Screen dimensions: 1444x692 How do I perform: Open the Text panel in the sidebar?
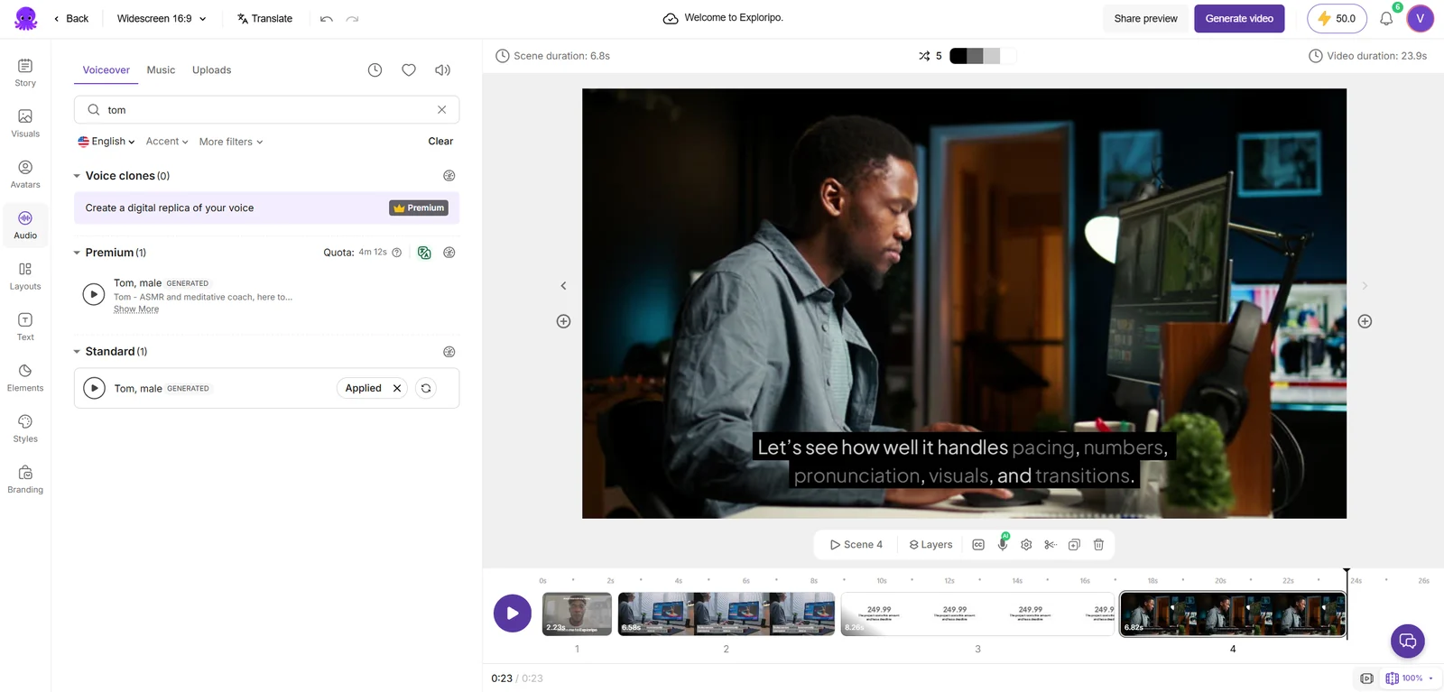[x=25, y=327]
